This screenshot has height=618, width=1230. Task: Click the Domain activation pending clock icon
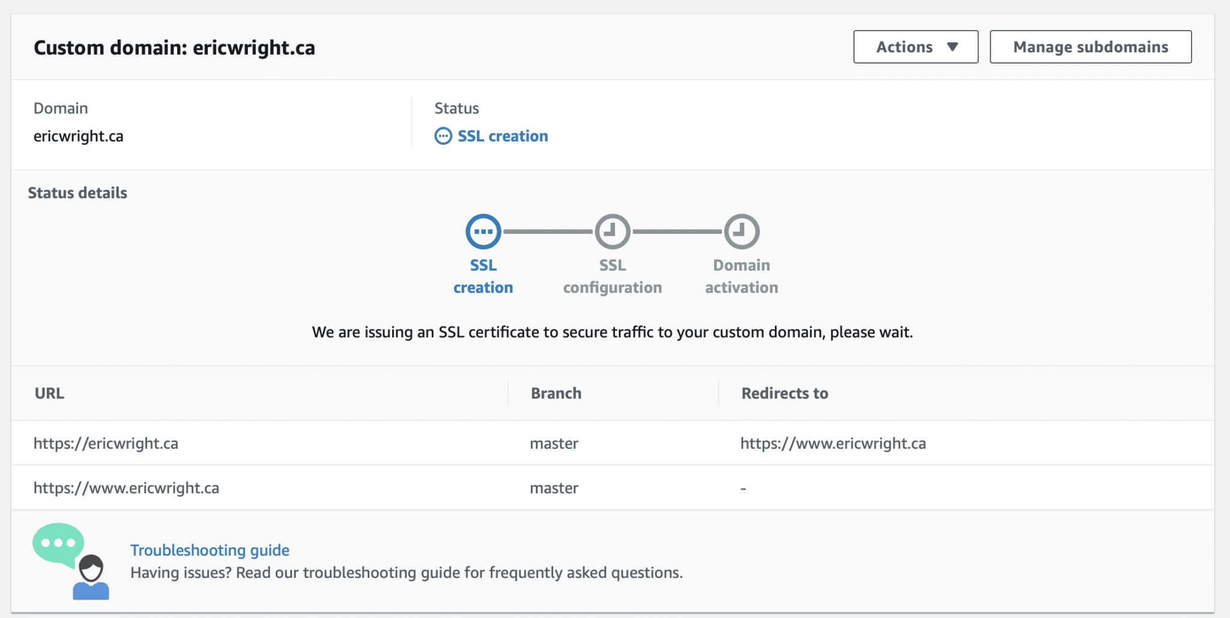[x=741, y=232]
